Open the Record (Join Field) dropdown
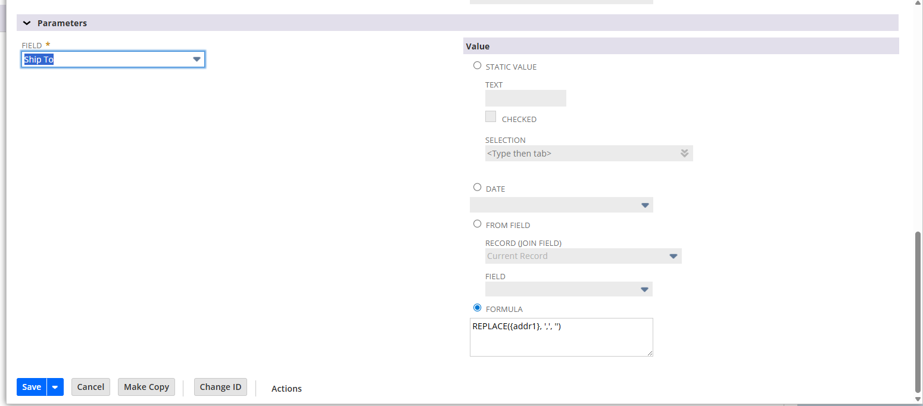923x406 pixels. 673,257
